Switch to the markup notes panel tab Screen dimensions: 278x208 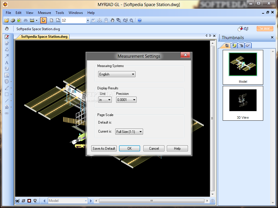pos(234,46)
